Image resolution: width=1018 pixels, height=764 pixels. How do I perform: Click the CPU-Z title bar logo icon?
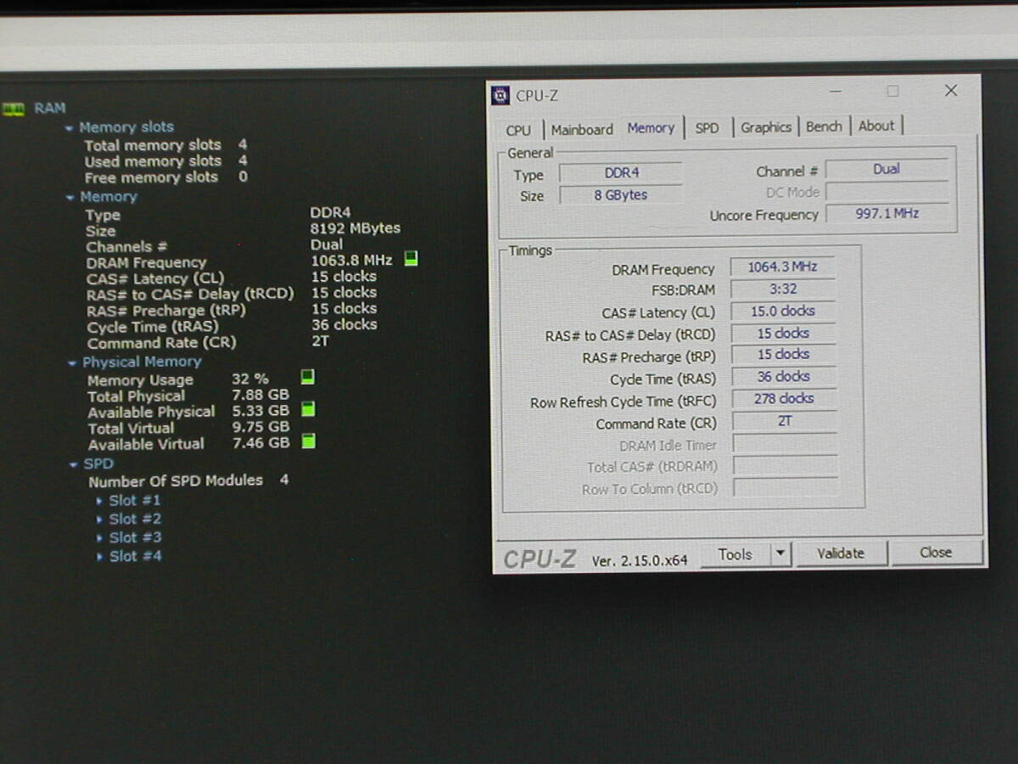(x=501, y=95)
